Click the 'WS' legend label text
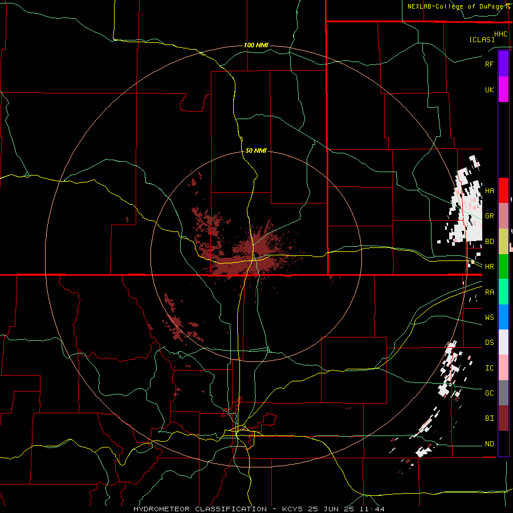Viewport: 513px width, 513px height. pos(489,317)
